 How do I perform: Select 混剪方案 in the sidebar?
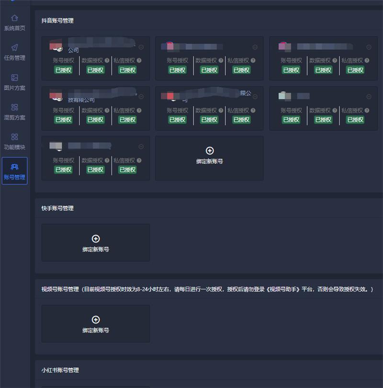pos(14,112)
